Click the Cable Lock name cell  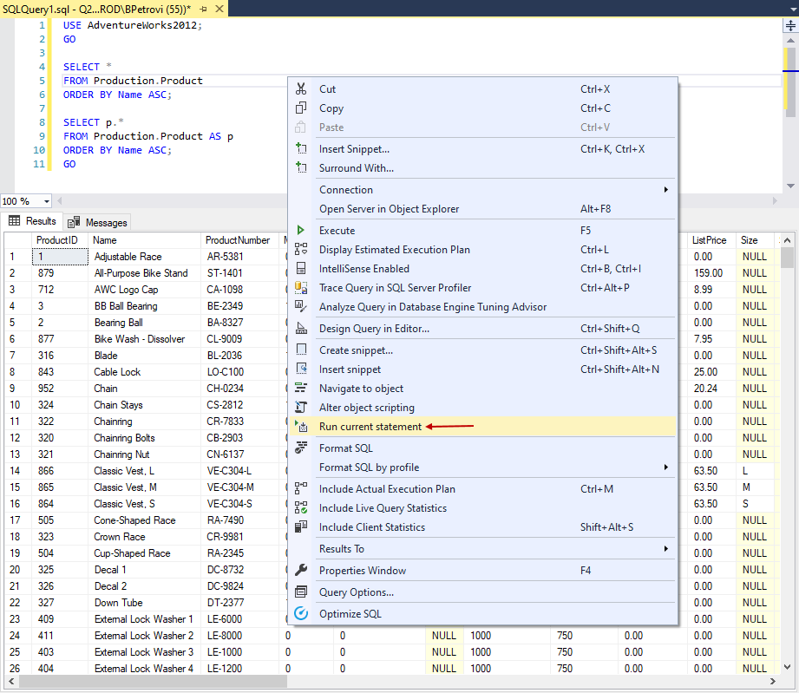tap(145, 372)
